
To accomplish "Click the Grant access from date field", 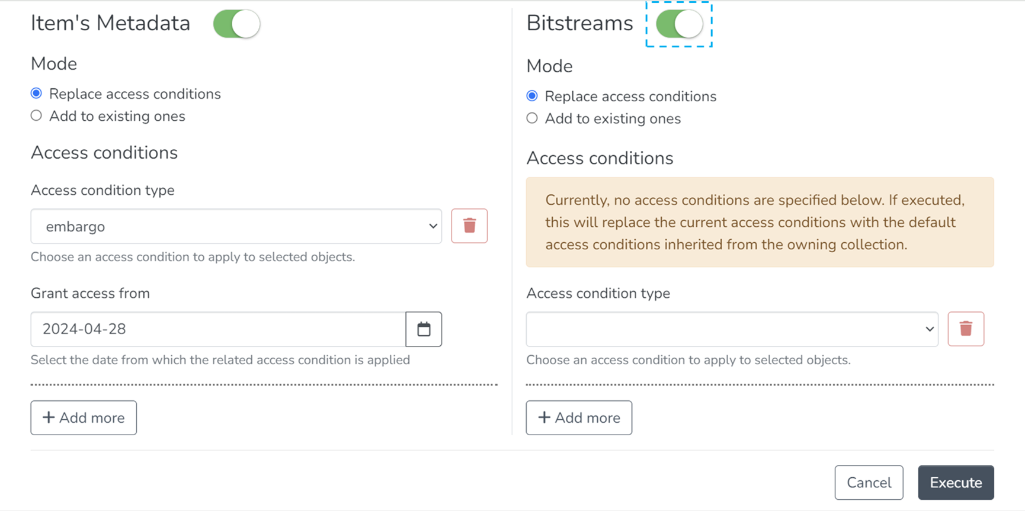I will coord(217,329).
